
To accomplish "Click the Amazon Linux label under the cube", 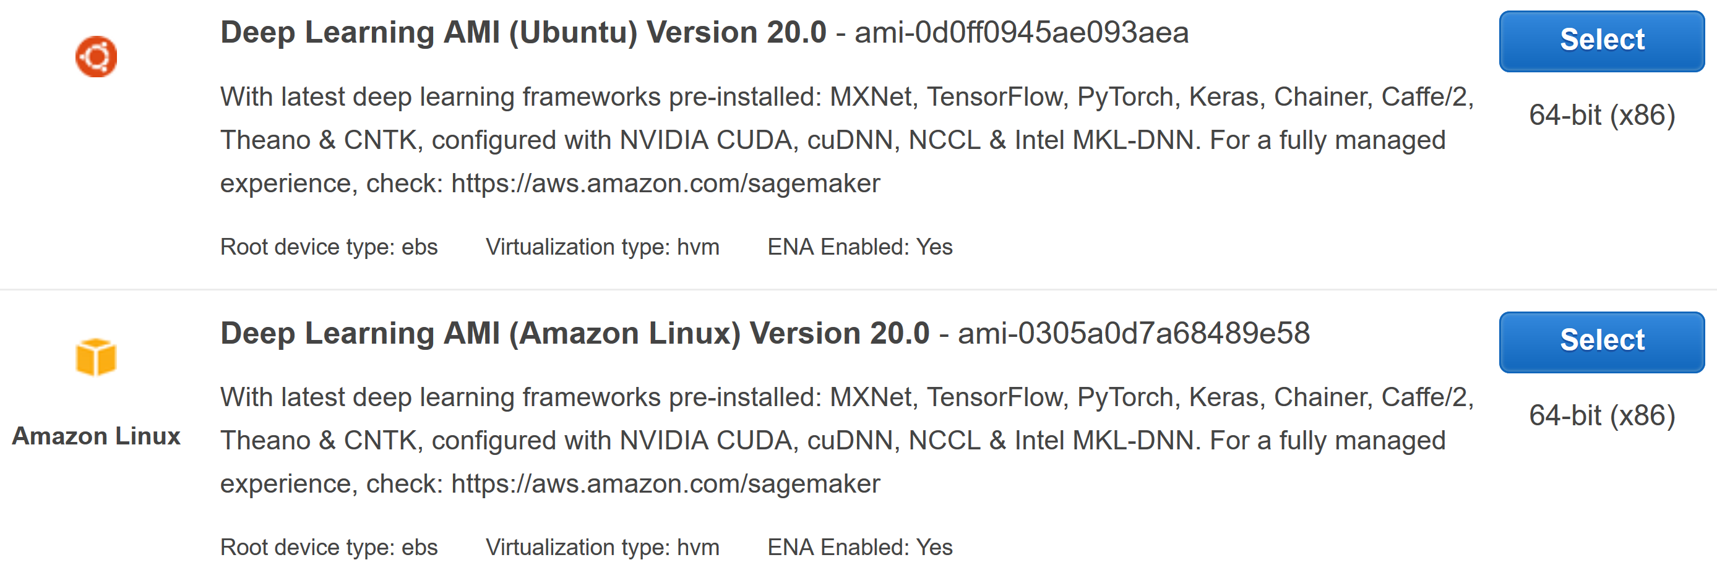I will 96,436.
